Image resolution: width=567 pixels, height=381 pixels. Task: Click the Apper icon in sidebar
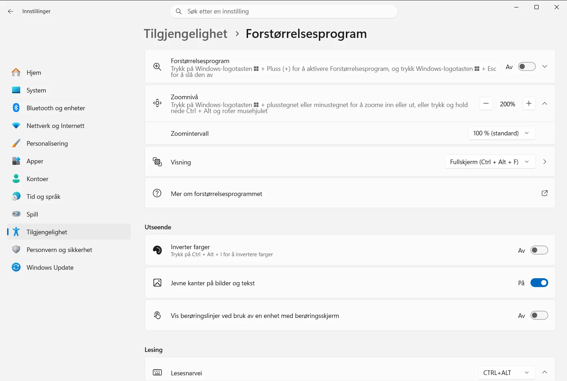click(x=16, y=161)
